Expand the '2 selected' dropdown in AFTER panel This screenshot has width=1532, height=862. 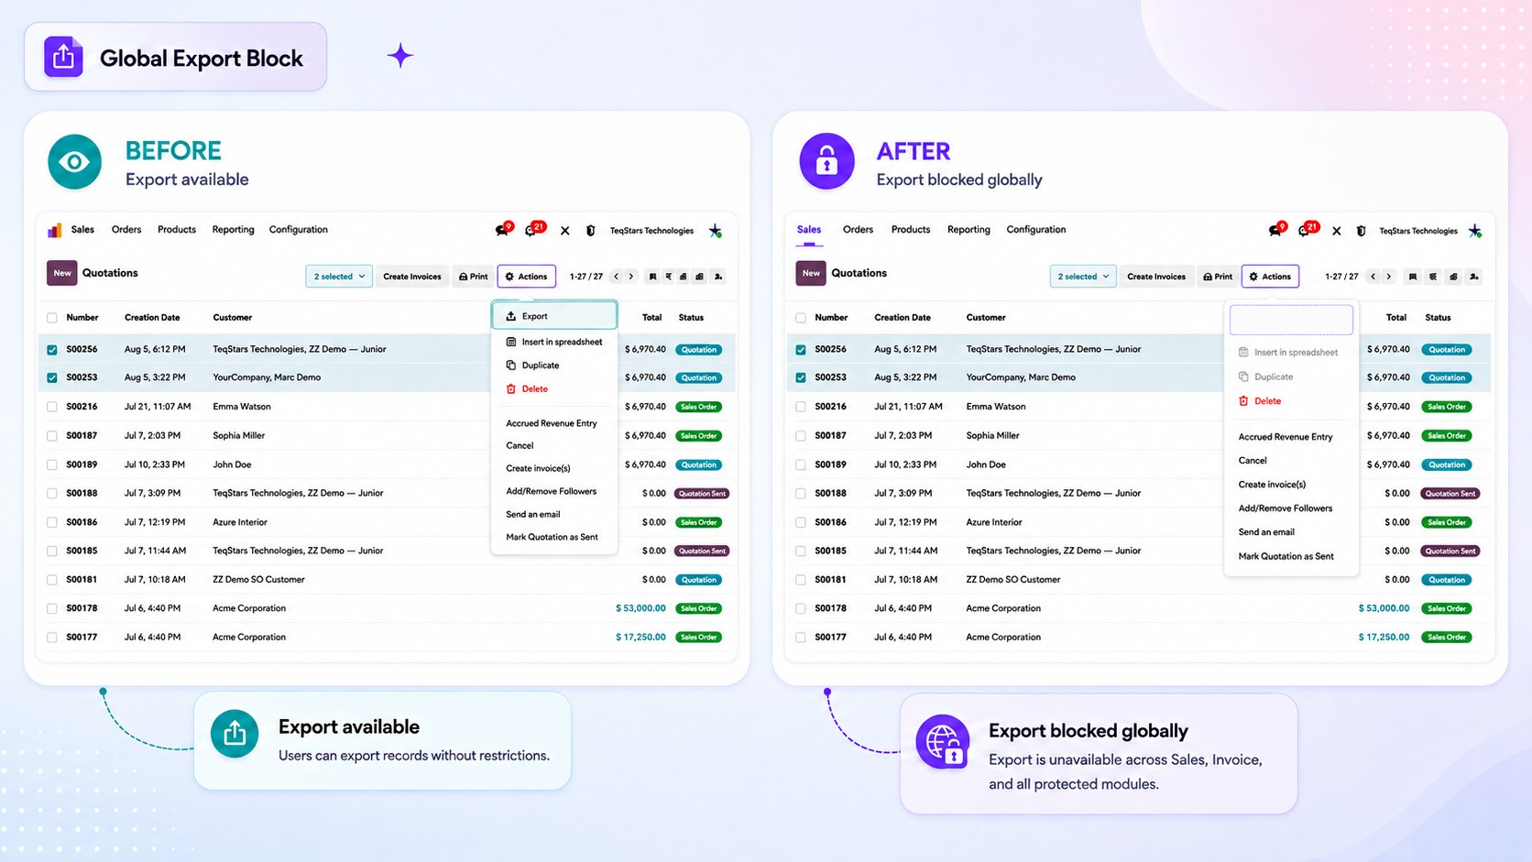(1083, 277)
